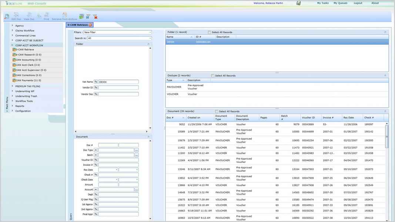Enable Select All Records for Doctype panel

[212, 75]
